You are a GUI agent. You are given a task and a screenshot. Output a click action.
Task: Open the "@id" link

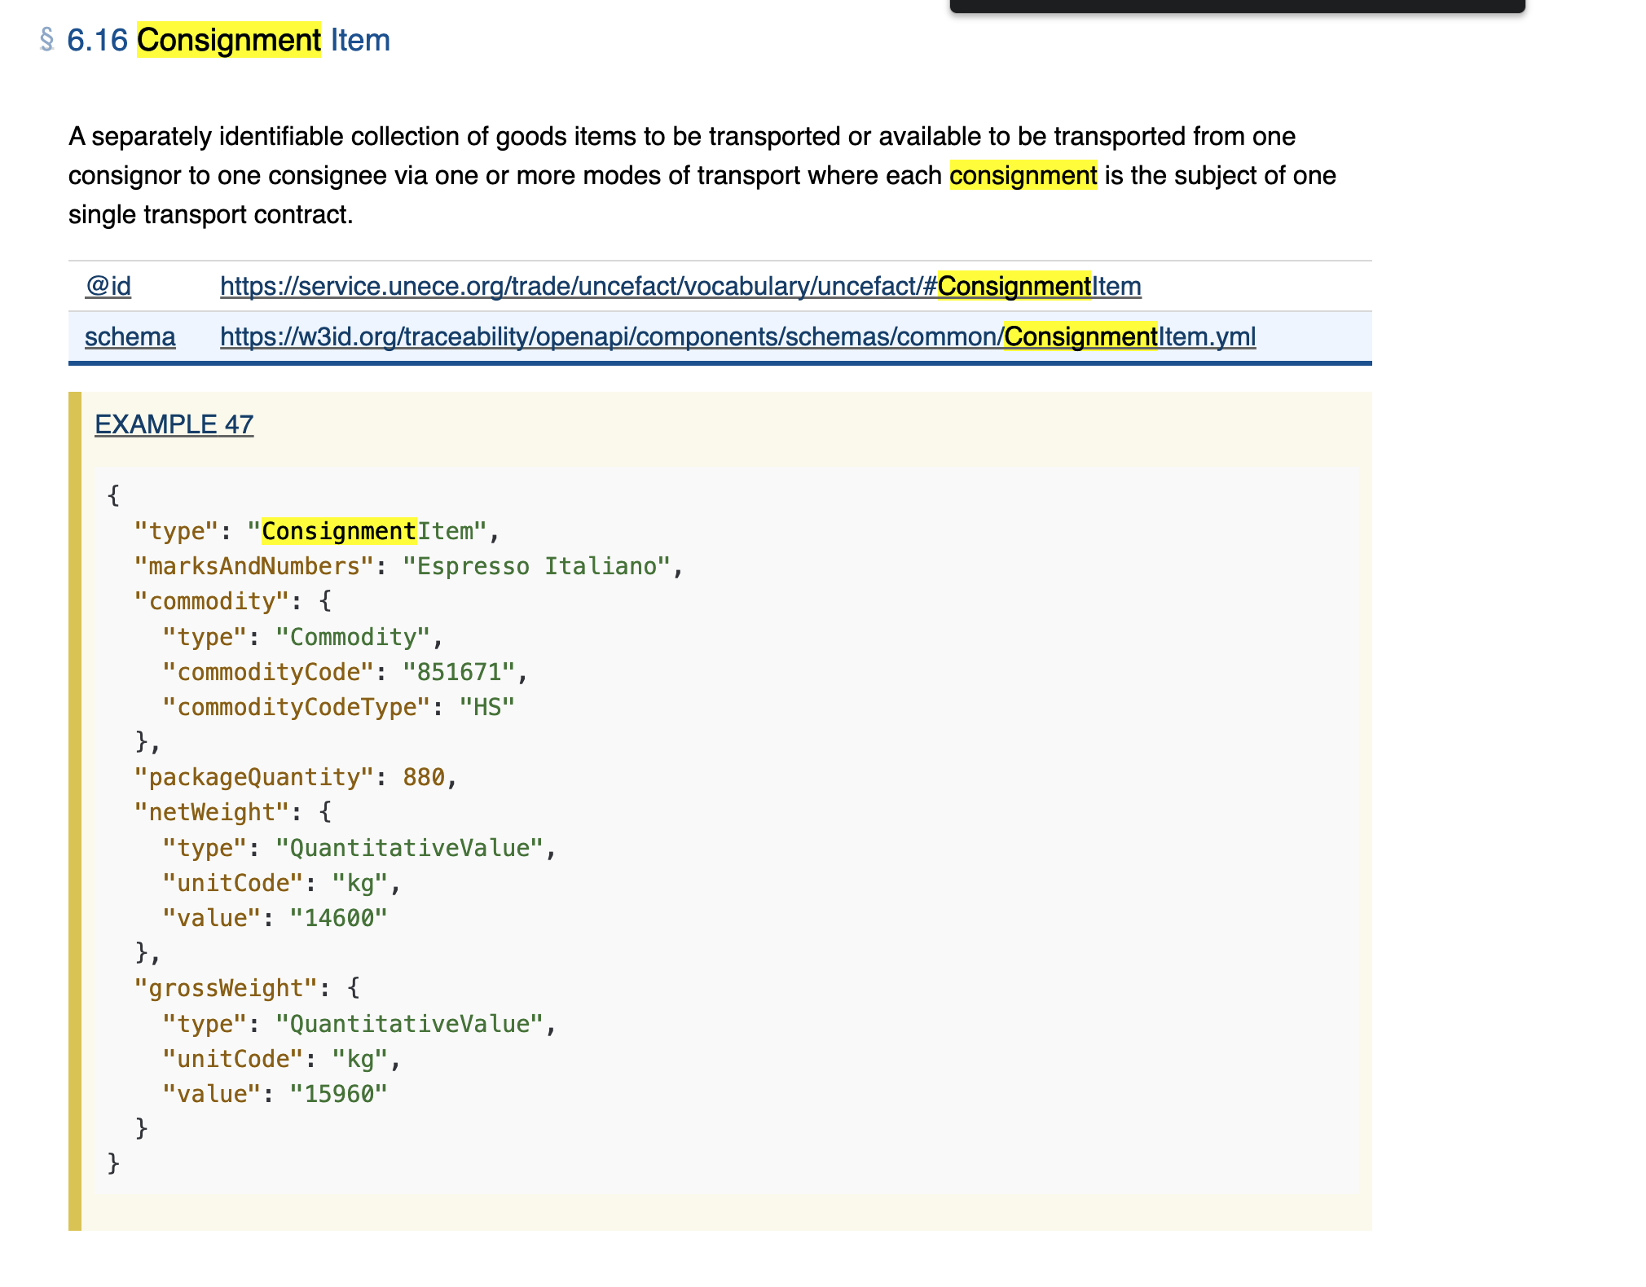pos(108,287)
